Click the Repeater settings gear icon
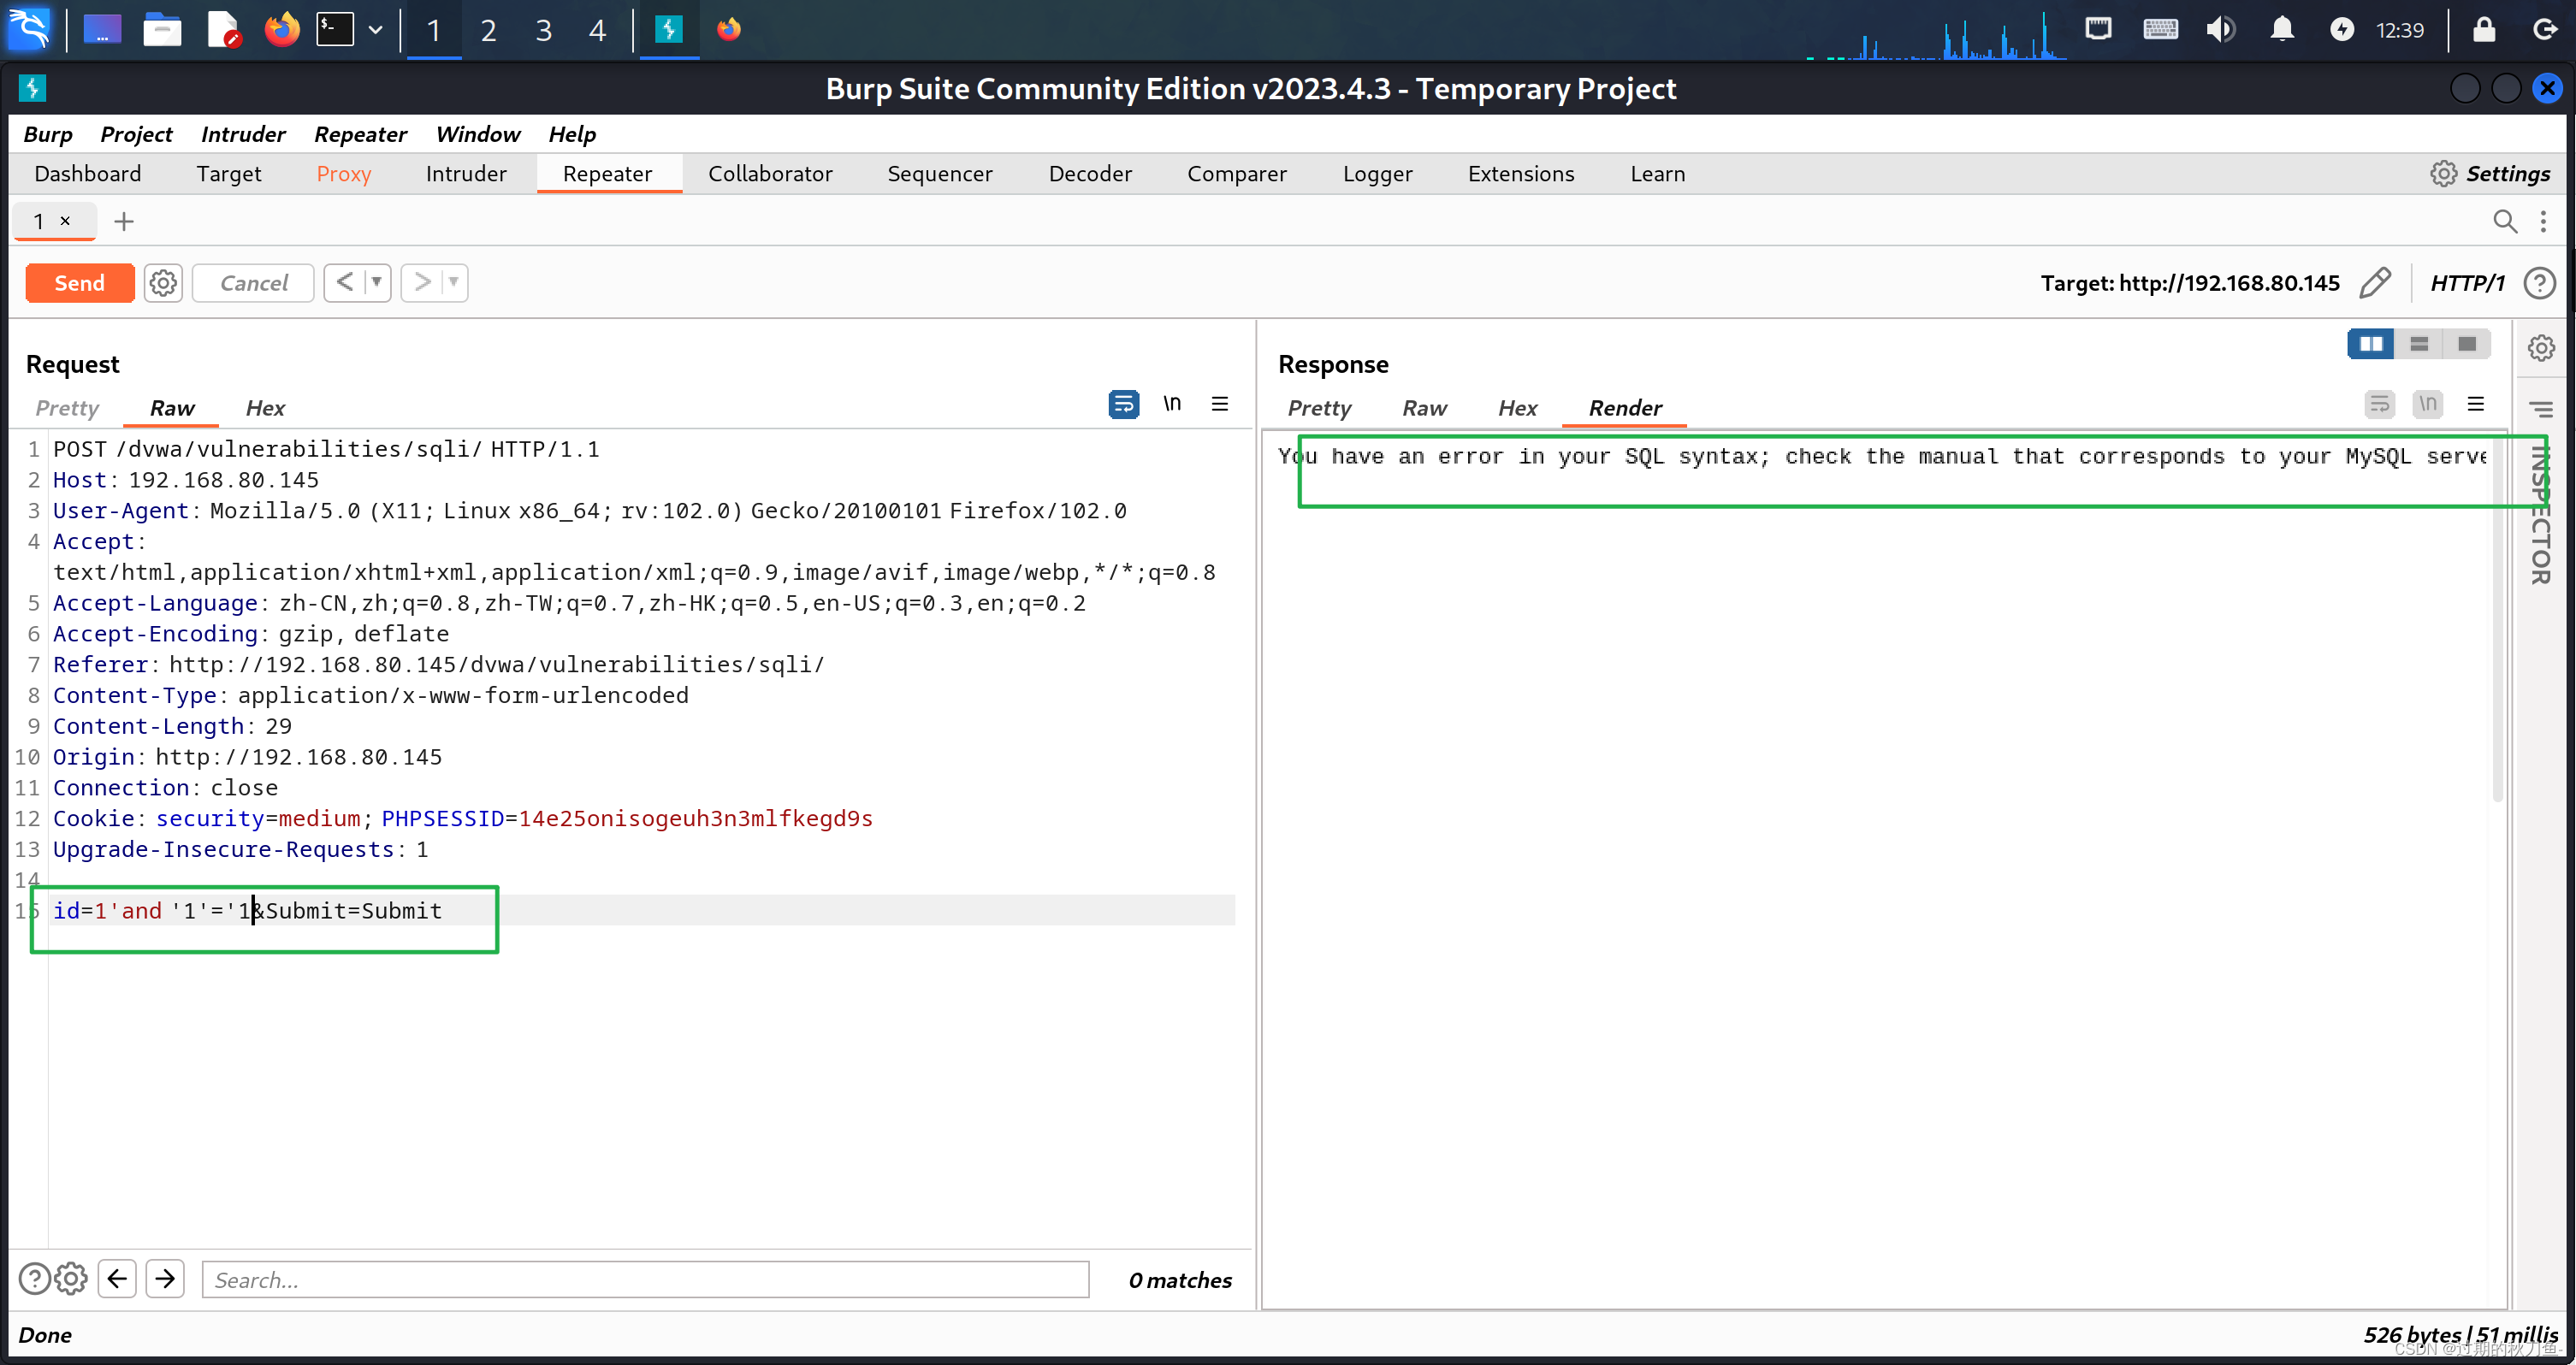Viewport: 2576px width, 1365px height. (x=163, y=281)
